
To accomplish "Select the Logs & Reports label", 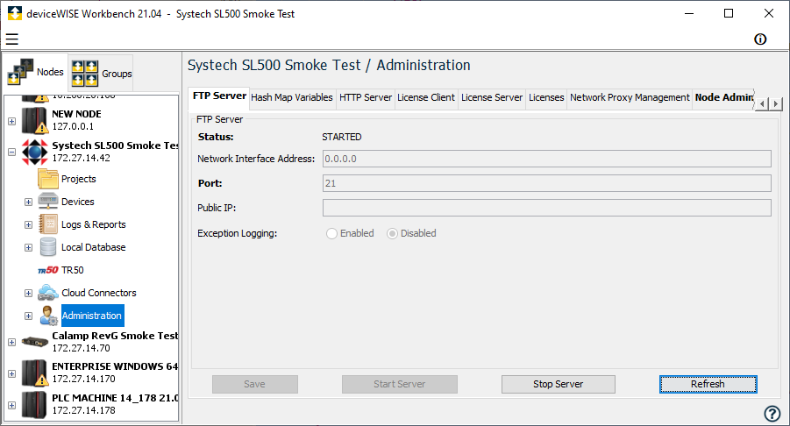I will 93,224.
